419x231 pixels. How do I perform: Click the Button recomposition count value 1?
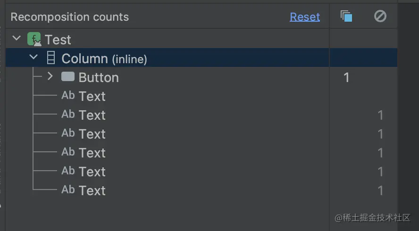pos(346,77)
